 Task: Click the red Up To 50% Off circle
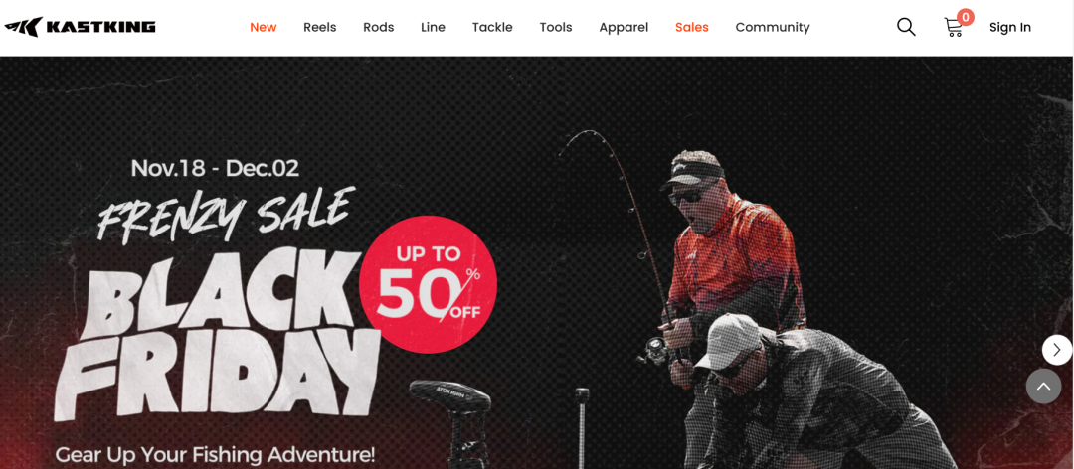coord(428,284)
